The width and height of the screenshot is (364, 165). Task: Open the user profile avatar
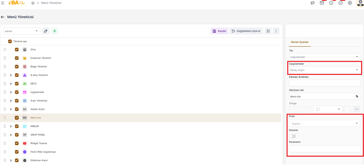(360, 3)
